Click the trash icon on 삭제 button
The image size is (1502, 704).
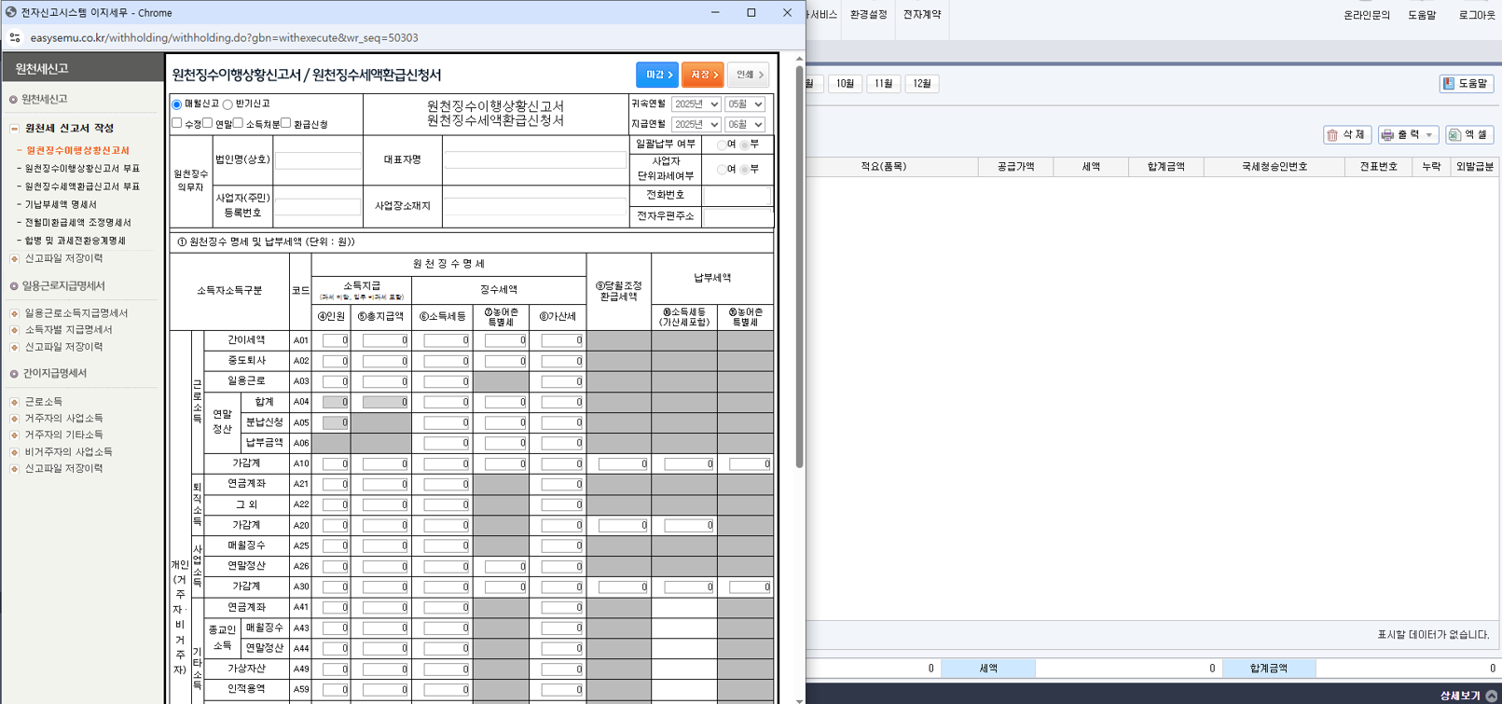coord(1333,135)
